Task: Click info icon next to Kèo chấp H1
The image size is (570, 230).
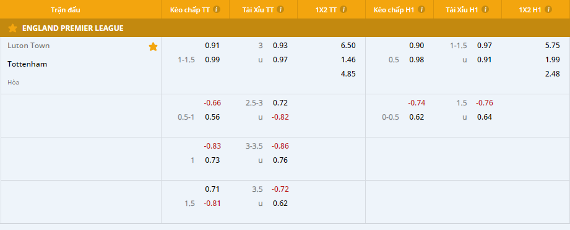Action: click(421, 9)
